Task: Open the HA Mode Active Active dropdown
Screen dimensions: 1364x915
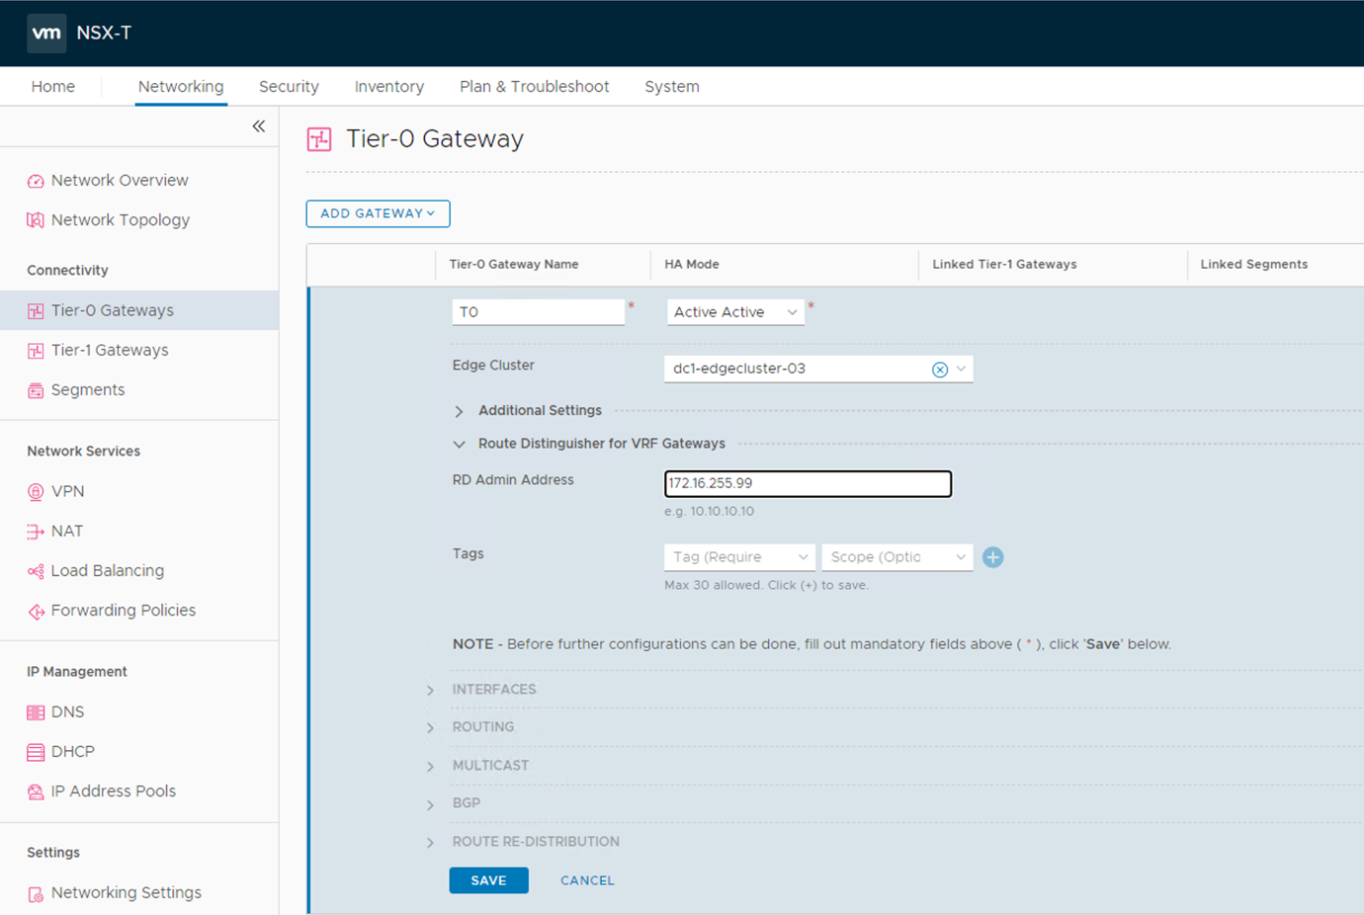Action: pyautogui.click(x=734, y=312)
